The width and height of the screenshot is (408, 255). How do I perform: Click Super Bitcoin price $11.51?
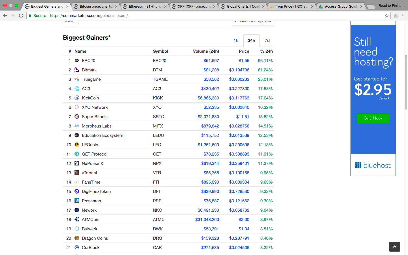pos(243,116)
